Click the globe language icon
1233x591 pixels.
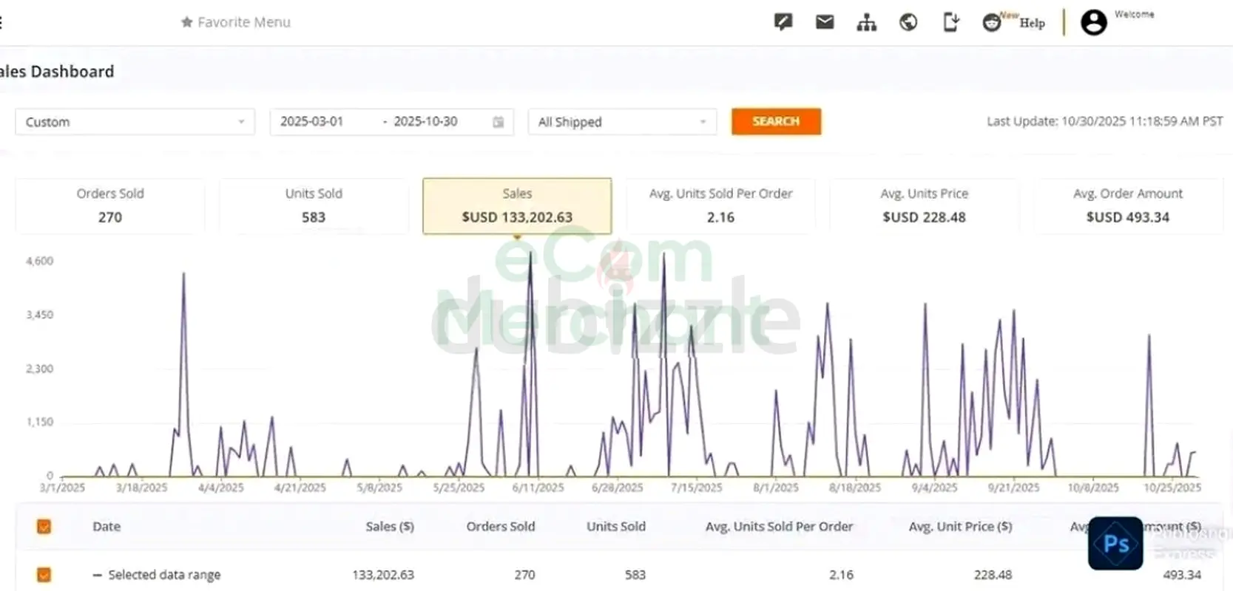908,22
